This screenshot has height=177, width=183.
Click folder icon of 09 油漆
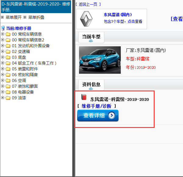click(x=8, y=98)
